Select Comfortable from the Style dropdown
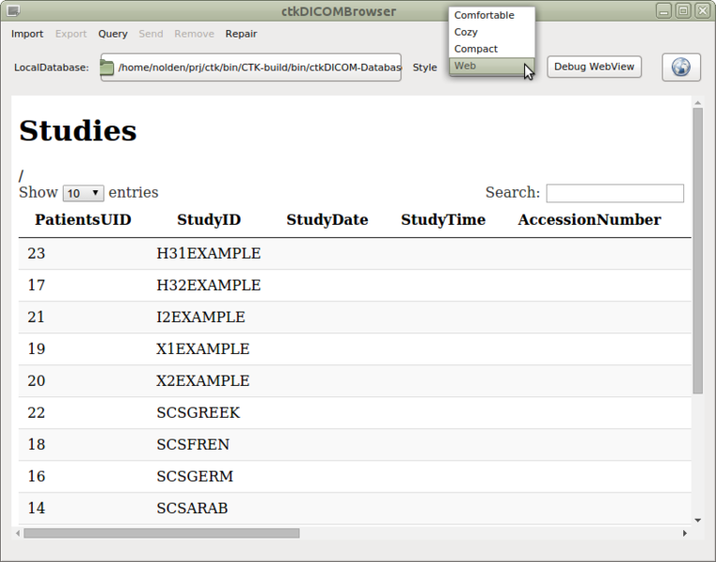The image size is (716, 562). [x=484, y=15]
